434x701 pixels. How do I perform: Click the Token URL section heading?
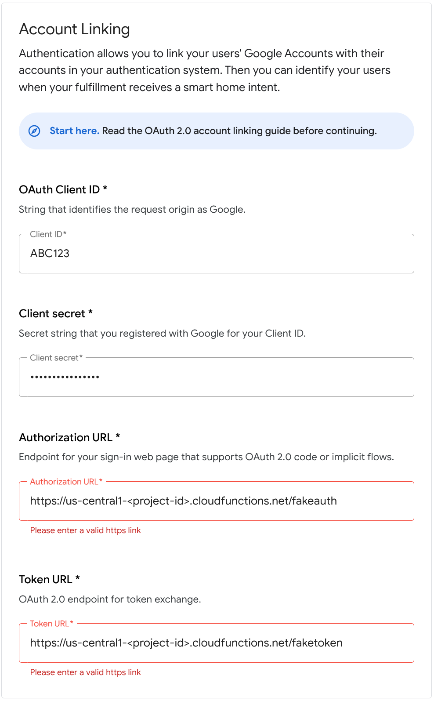coord(49,579)
